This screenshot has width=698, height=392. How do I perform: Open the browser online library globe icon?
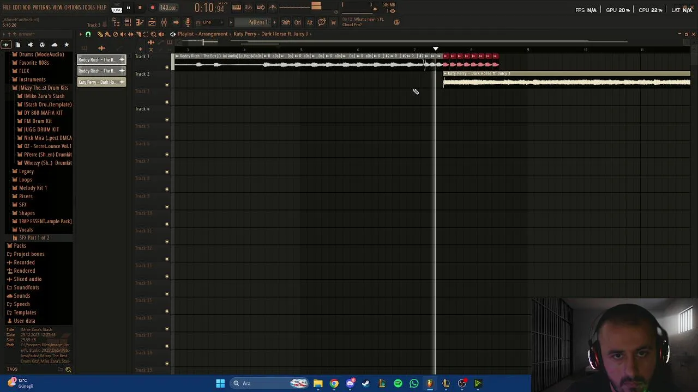click(x=42, y=45)
